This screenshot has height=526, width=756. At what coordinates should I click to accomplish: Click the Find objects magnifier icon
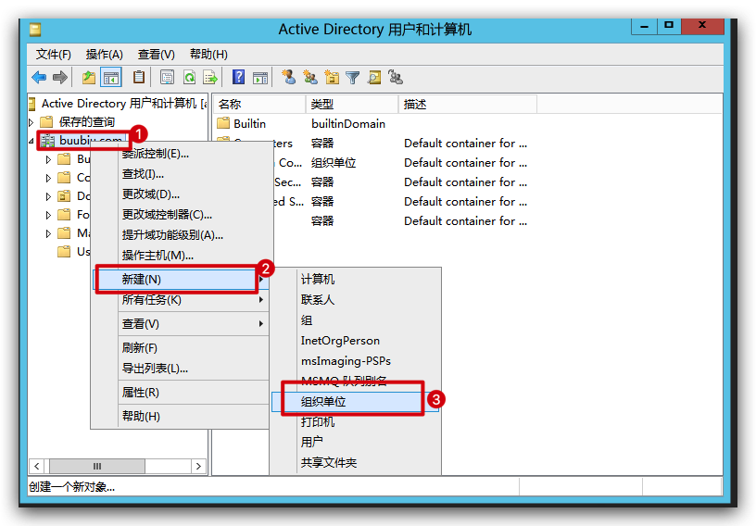tap(374, 78)
